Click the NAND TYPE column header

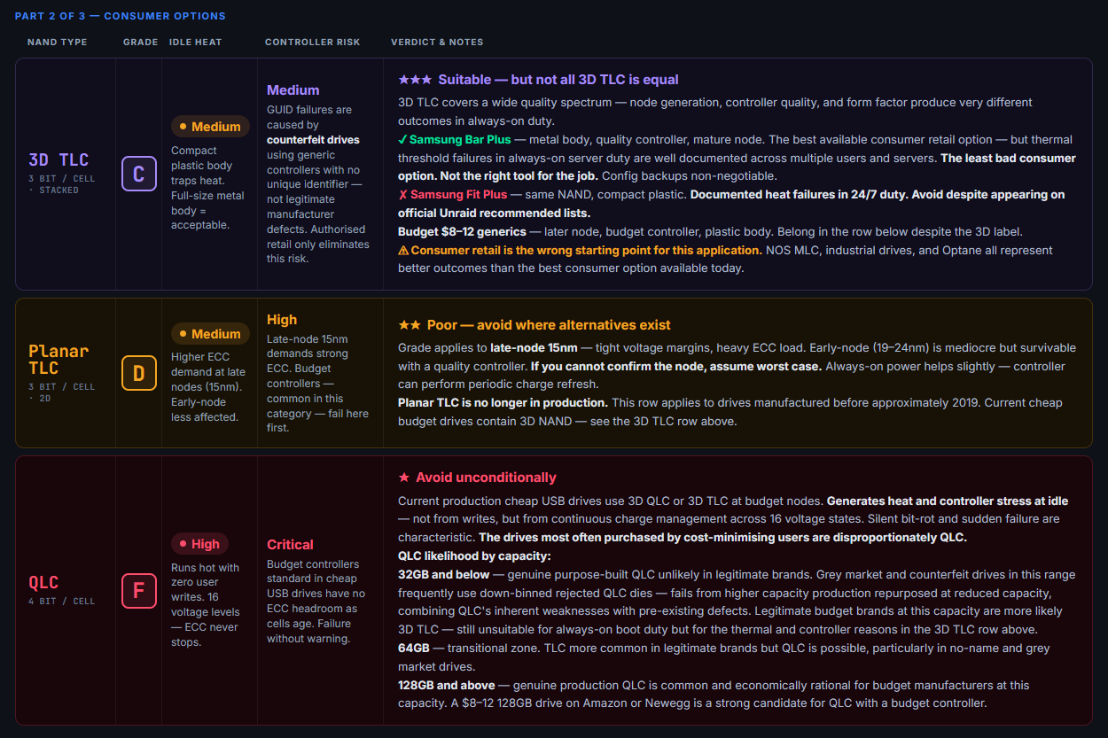(58, 43)
